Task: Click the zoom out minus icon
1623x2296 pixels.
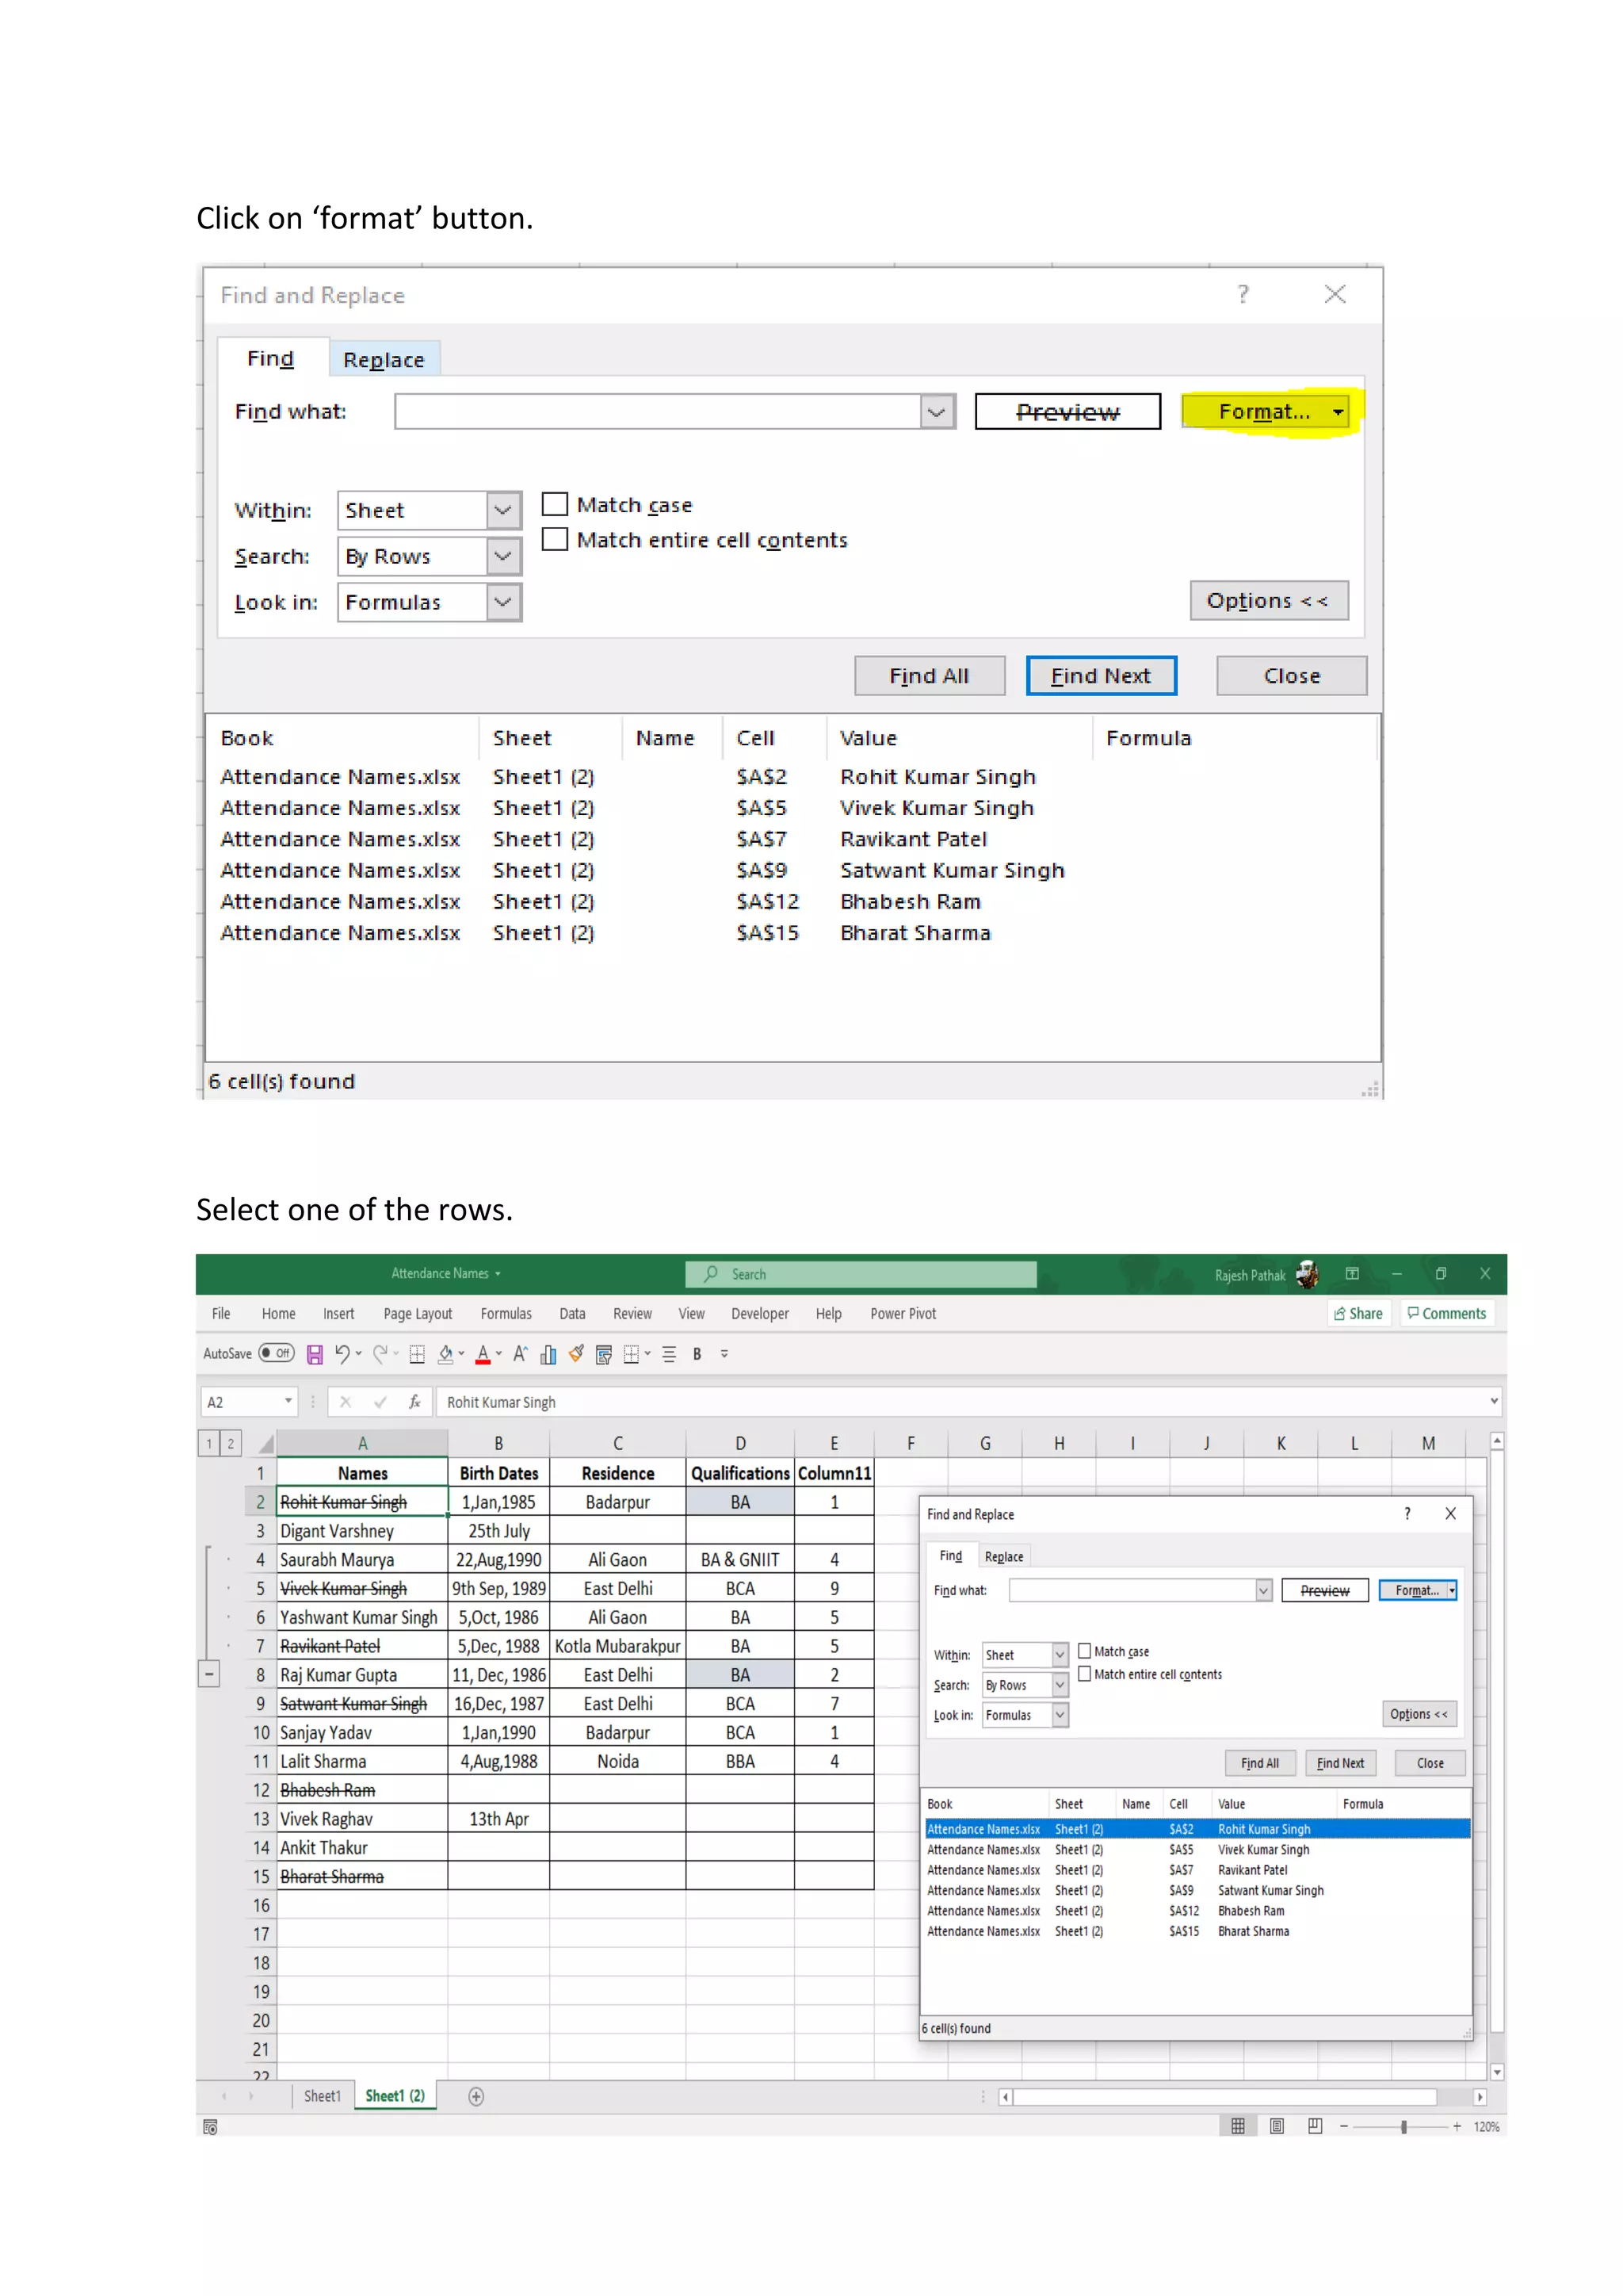Action: coord(1344,2126)
